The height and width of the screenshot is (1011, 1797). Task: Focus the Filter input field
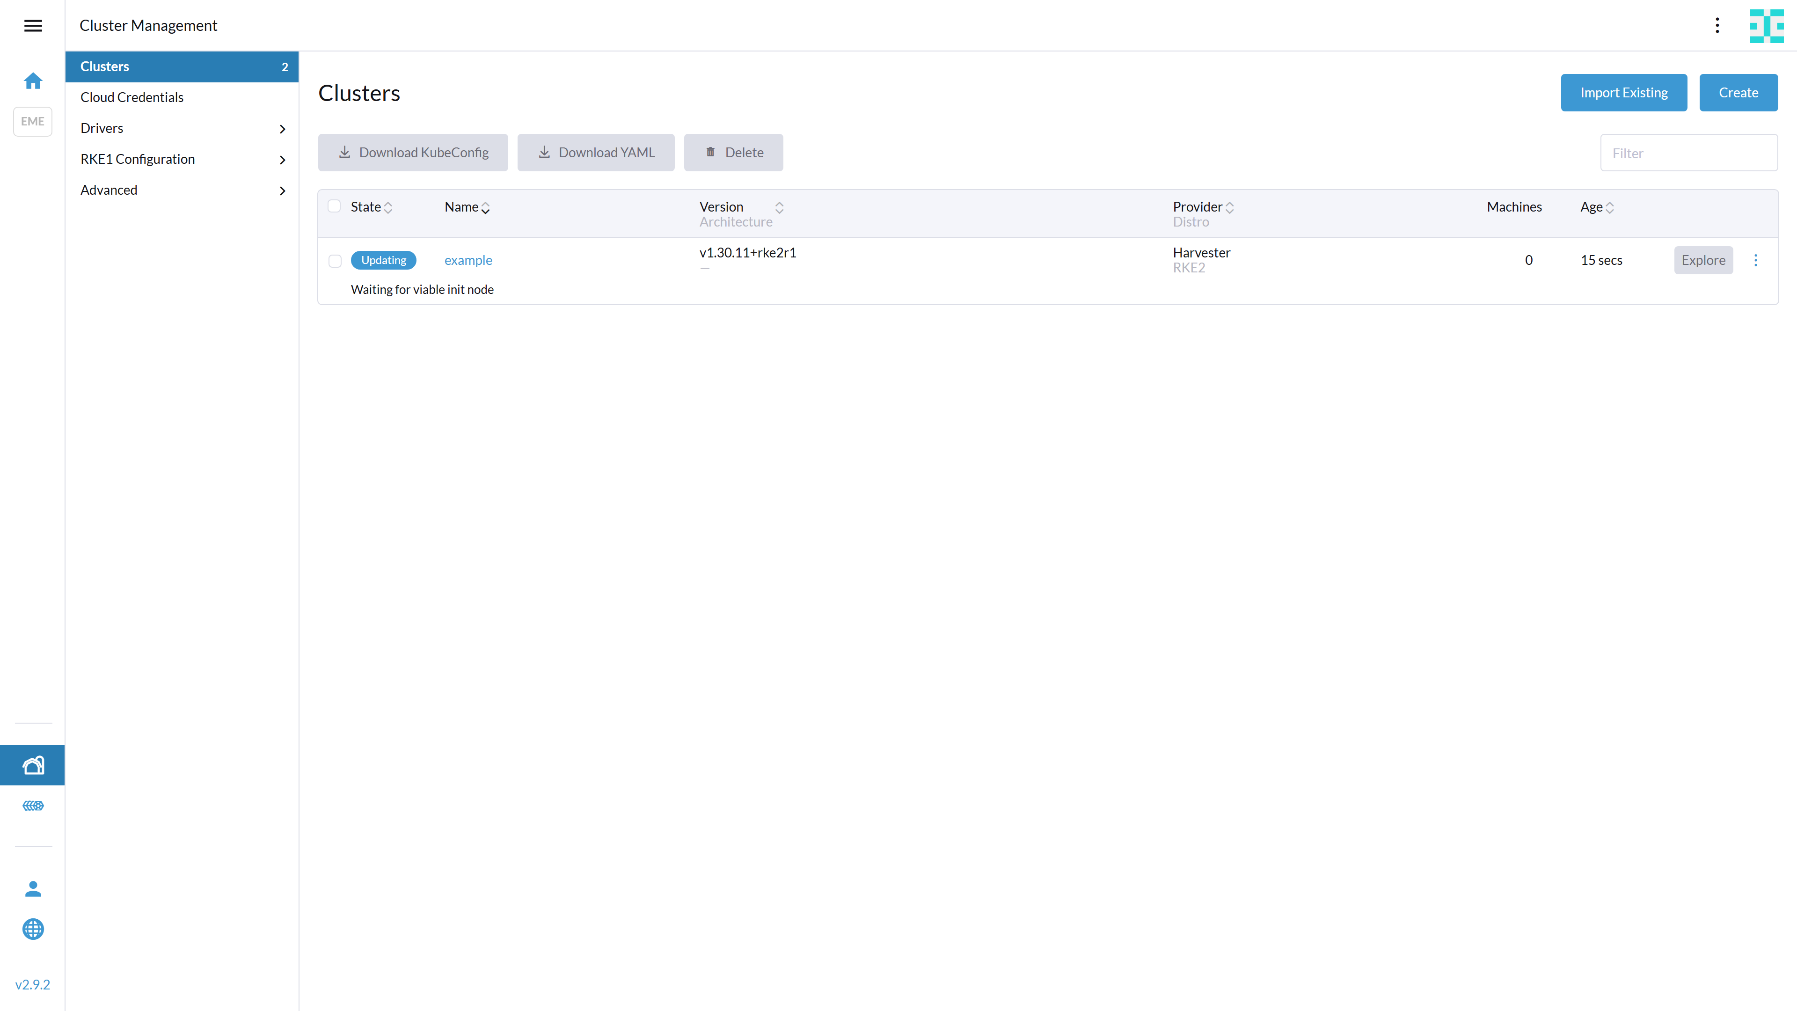coord(1688,153)
